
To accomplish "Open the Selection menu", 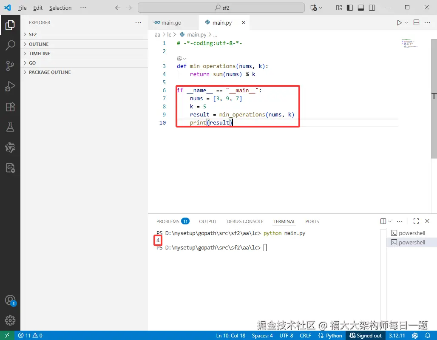I will click(x=60, y=8).
